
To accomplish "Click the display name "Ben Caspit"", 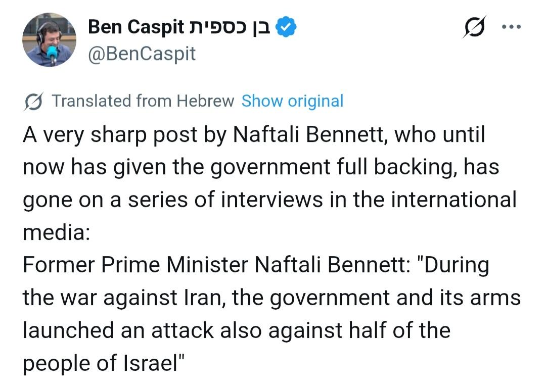I will pos(136,27).
